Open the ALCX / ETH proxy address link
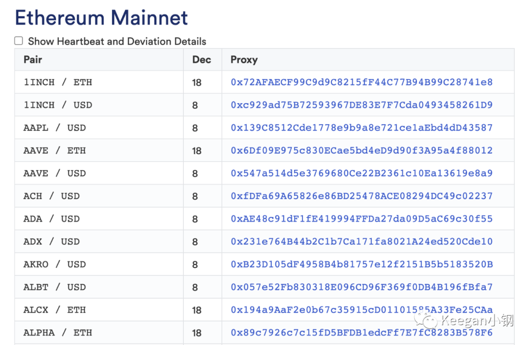Screen dimensions: 531x345 [362, 310]
